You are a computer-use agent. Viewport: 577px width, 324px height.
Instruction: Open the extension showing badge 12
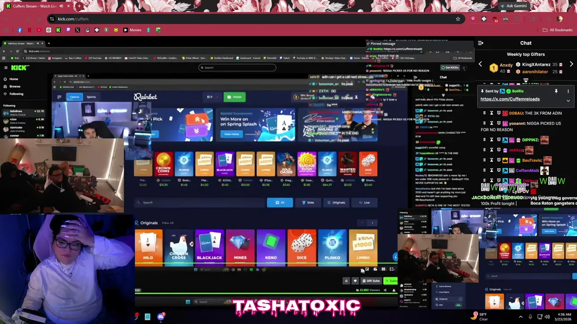(495, 19)
